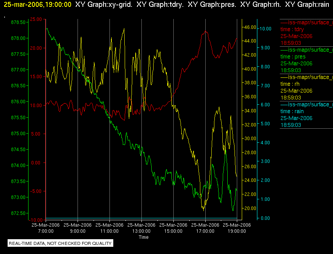Click the yellow timestamp 25-mar-2006,19:00:00 in the title

(38, 5)
